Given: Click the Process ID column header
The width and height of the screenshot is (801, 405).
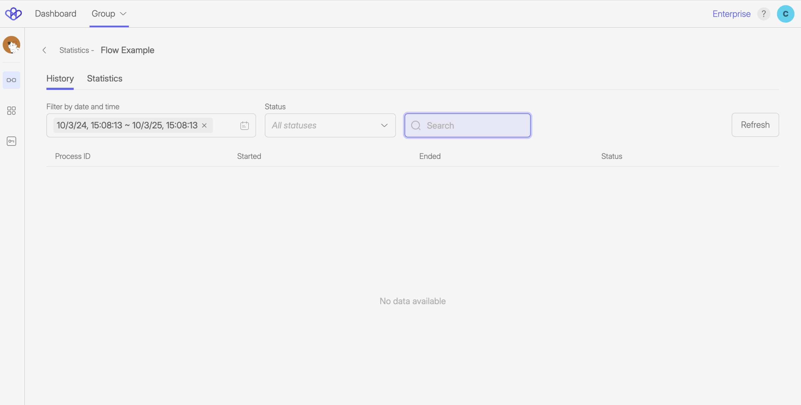Looking at the screenshot, I should pyautogui.click(x=73, y=156).
